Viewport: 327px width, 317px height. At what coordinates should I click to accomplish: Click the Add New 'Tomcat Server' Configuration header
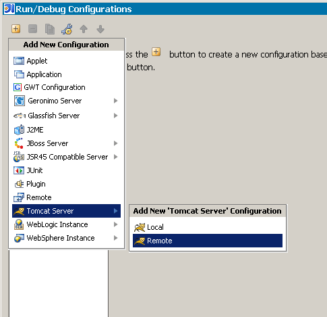208,211
